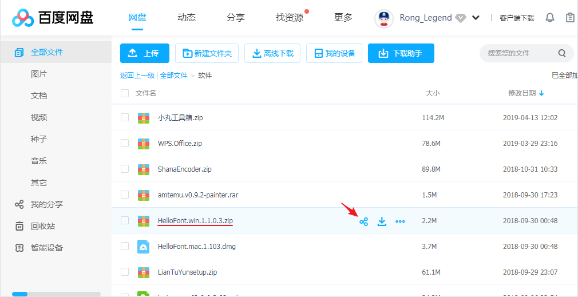Click the 新建文件夹 button
The width and height of the screenshot is (578, 297).
point(207,53)
